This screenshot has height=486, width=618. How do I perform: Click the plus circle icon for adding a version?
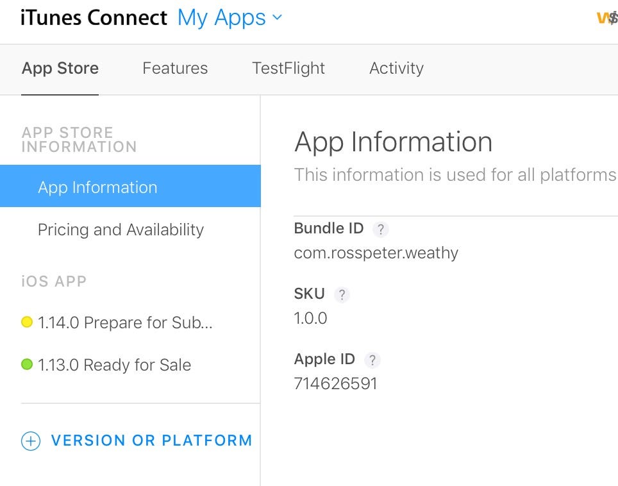click(x=30, y=441)
